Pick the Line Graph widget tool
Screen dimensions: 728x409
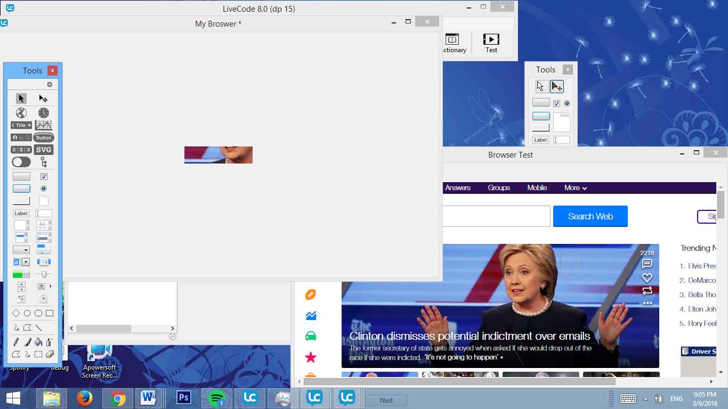pyautogui.click(x=44, y=125)
